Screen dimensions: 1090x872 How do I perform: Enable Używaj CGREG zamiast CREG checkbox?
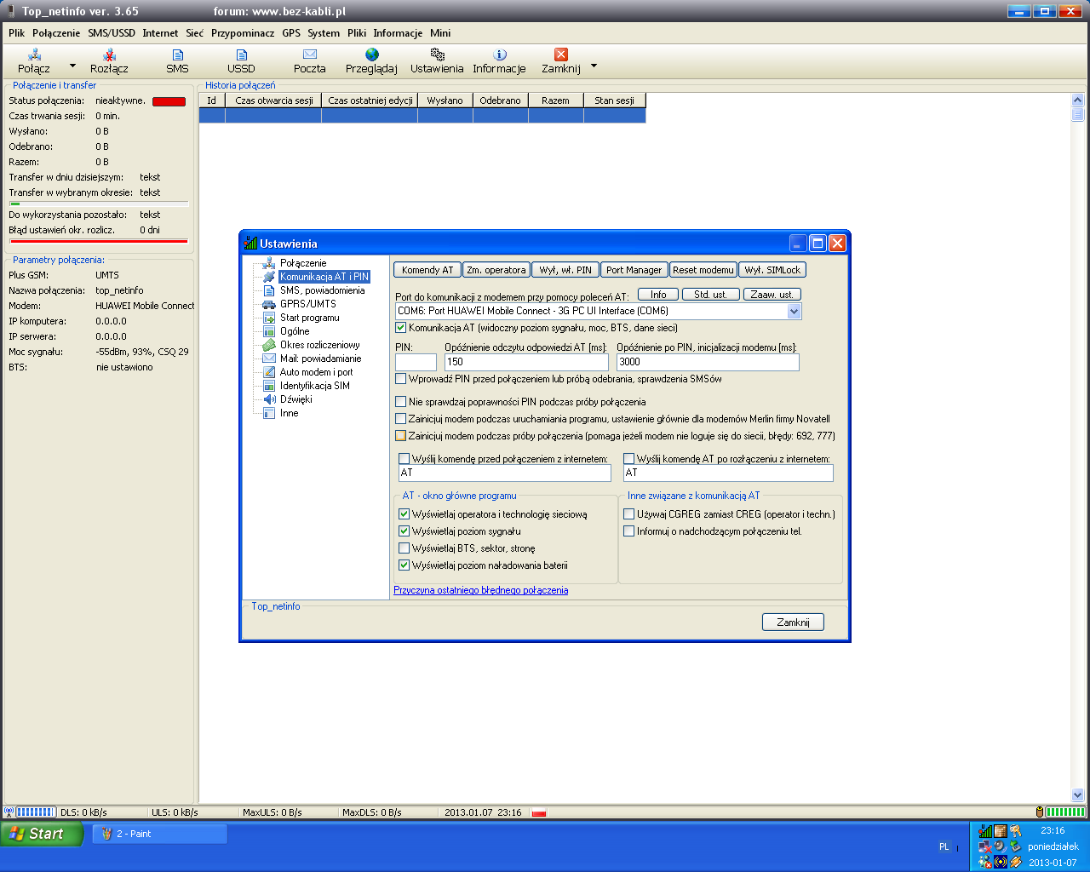(629, 514)
